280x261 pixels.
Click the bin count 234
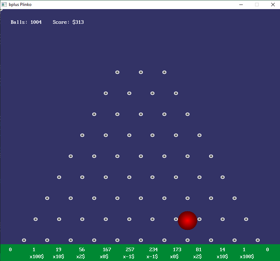coord(153,249)
